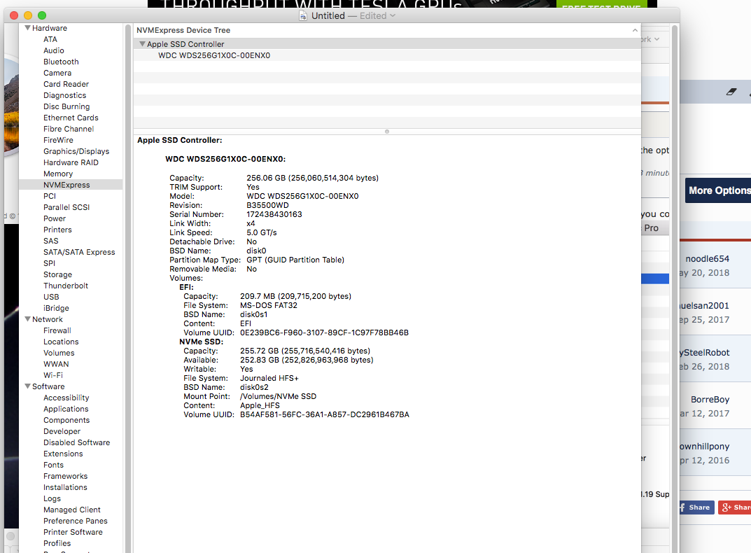This screenshot has height=553, width=751.
Task: Collapse the Apple SSD Controller tree node
Action: [x=142, y=44]
